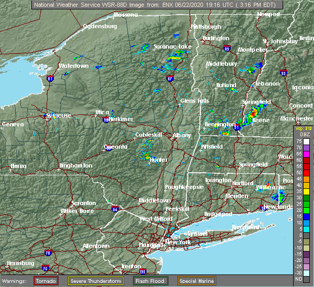Click the Plattsburgh city label
The image size is (314, 287).
(206, 27)
